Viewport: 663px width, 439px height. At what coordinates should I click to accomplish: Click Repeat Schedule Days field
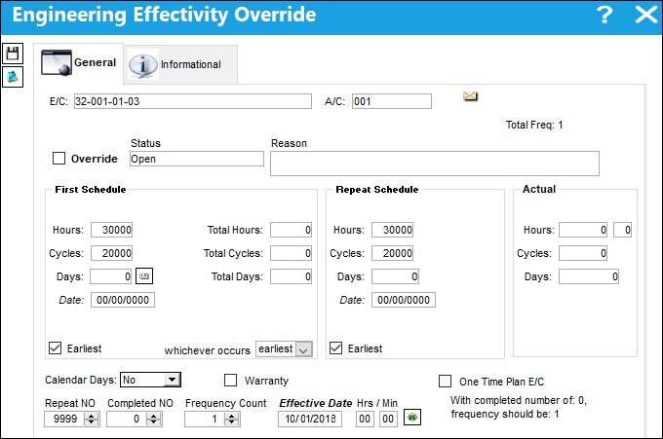395,276
